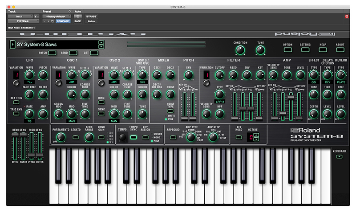Click the Bypass button

point(91,16)
